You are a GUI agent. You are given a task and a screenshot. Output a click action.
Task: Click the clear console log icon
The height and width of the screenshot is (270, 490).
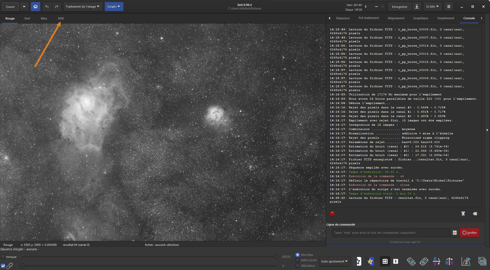(x=475, y=214)
